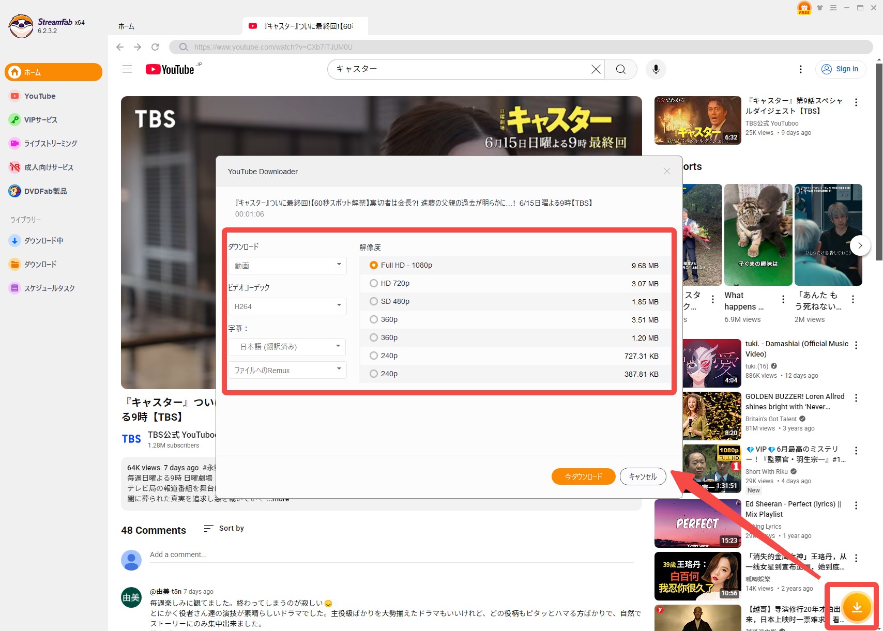Expand description with ...more

tap(278, 499)
